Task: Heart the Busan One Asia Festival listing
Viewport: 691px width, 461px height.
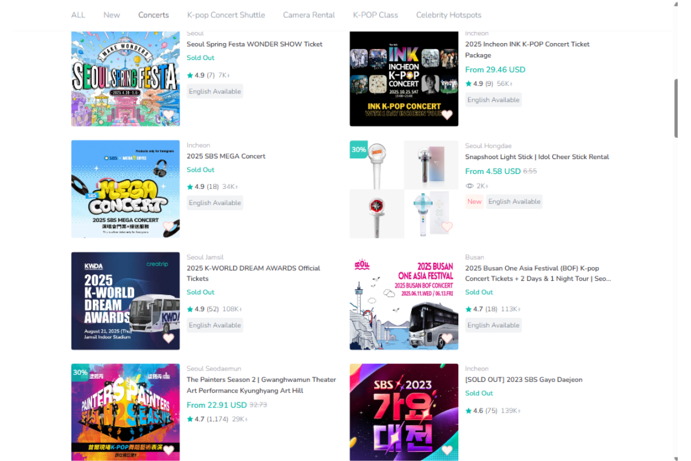Action: pos(447,338)
